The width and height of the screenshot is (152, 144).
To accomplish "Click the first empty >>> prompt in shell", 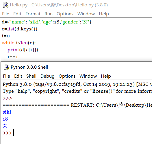I will tap(8, 98).
